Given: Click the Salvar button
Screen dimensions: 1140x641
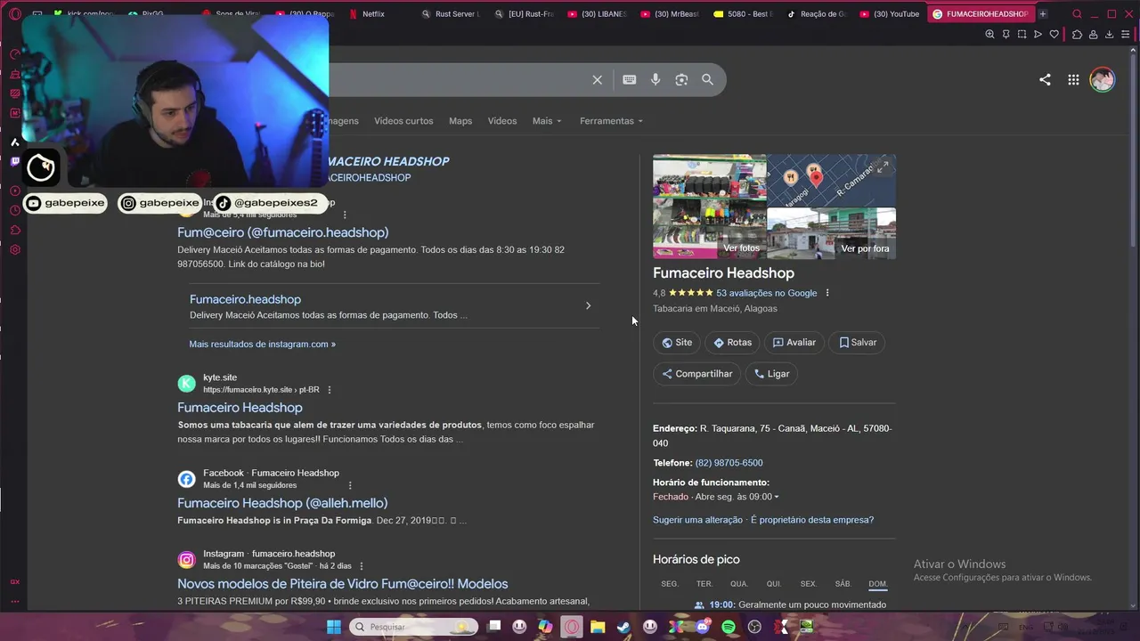Looking at the screenshot, I should 857,342.
